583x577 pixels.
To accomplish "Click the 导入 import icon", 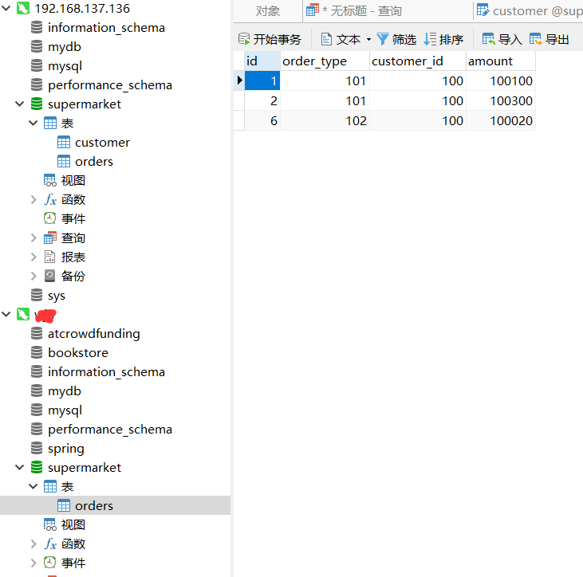I will coord(489,39).
